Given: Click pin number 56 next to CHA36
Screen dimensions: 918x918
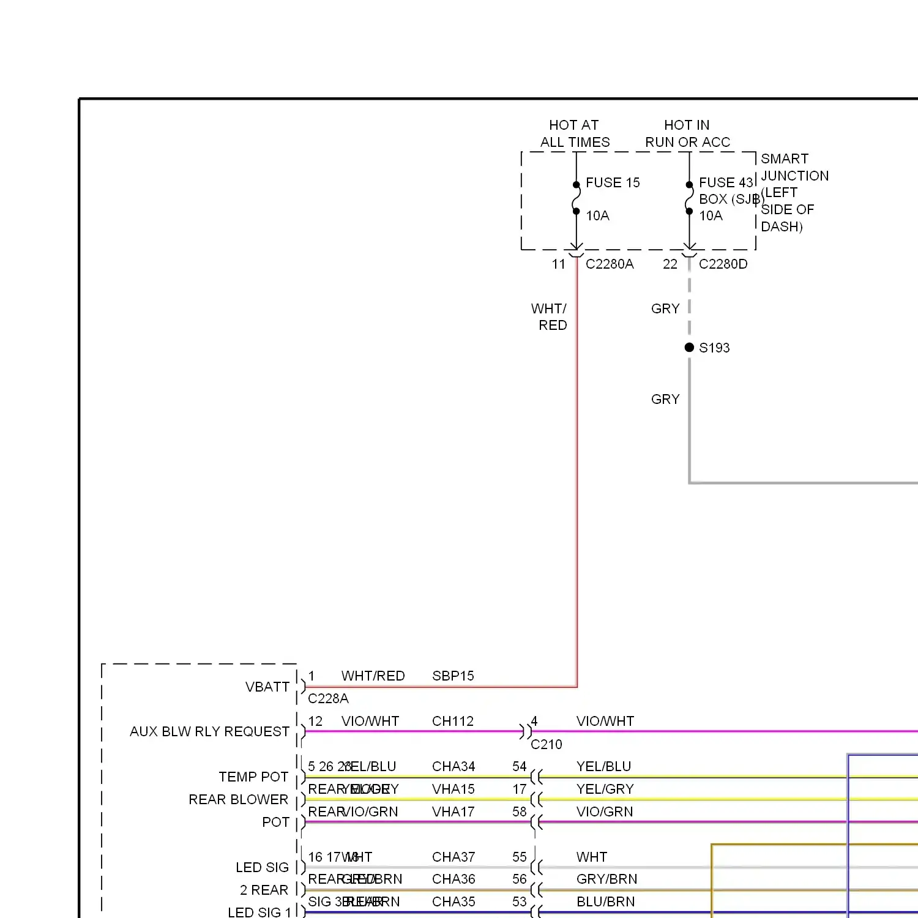Looking at the screenshot, I should [520, 879].
